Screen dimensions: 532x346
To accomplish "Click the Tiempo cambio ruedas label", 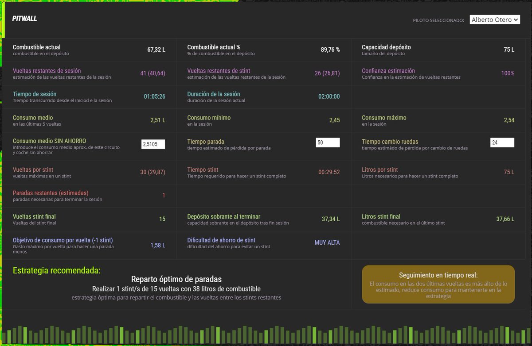I will pos(390,142).
